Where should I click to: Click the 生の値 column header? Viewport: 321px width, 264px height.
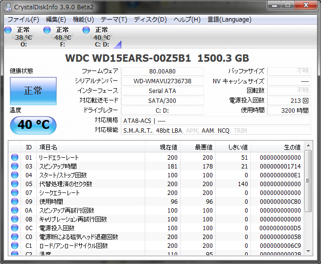[x=277, y=147]
